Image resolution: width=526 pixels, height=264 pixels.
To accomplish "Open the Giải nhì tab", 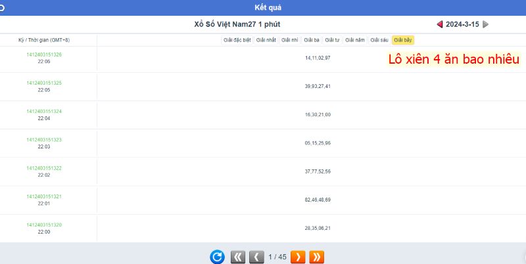I will [x=290, y=40].
